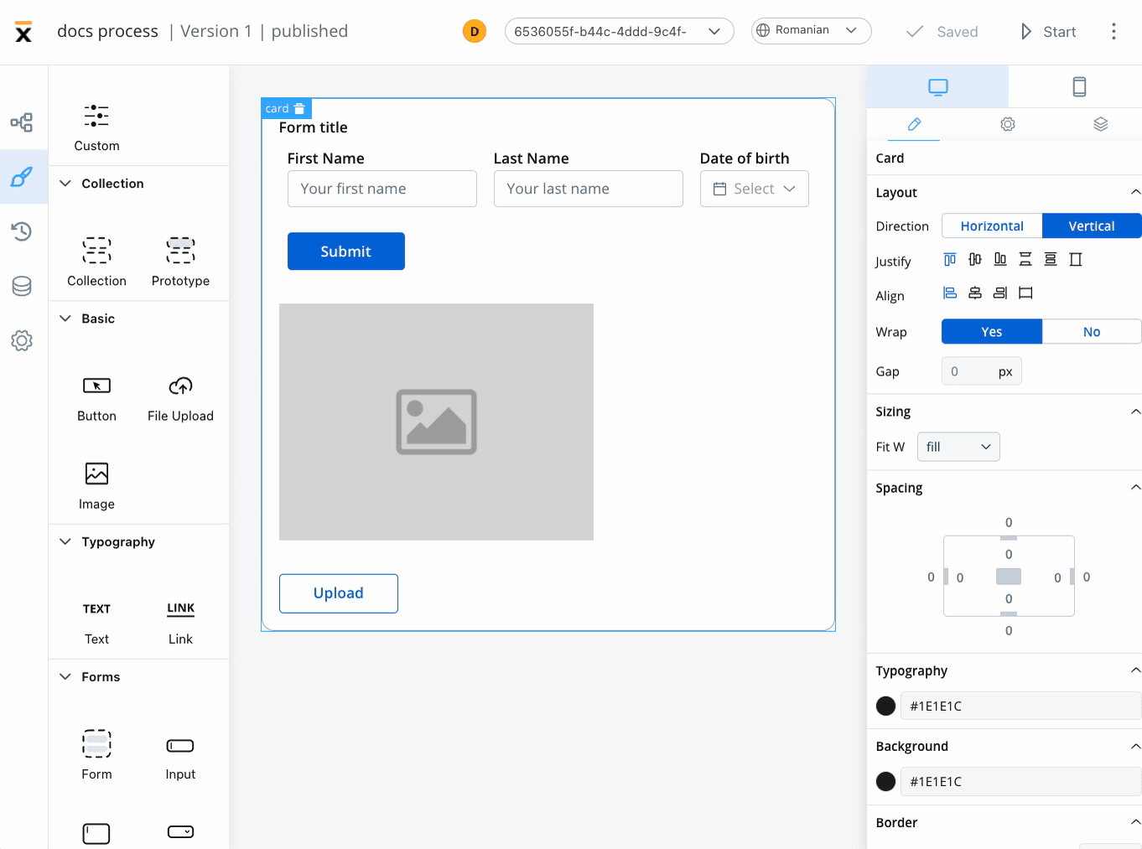Collapse the Background properties section
The height and width of the screenshot is (849, 1142).
(1135, 746)
